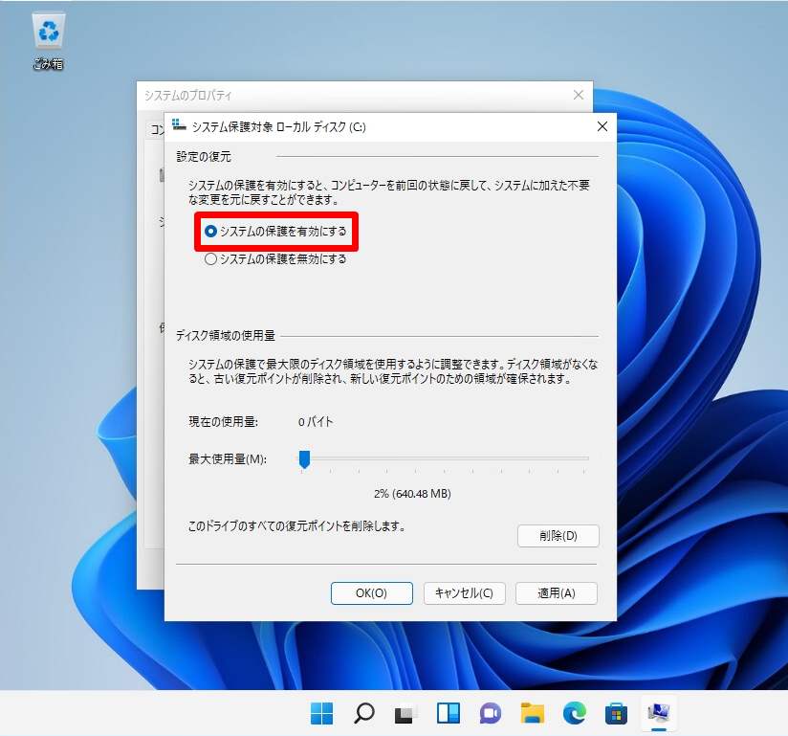Click the 最大使用量 disk usage slider handle

point(305,459)
